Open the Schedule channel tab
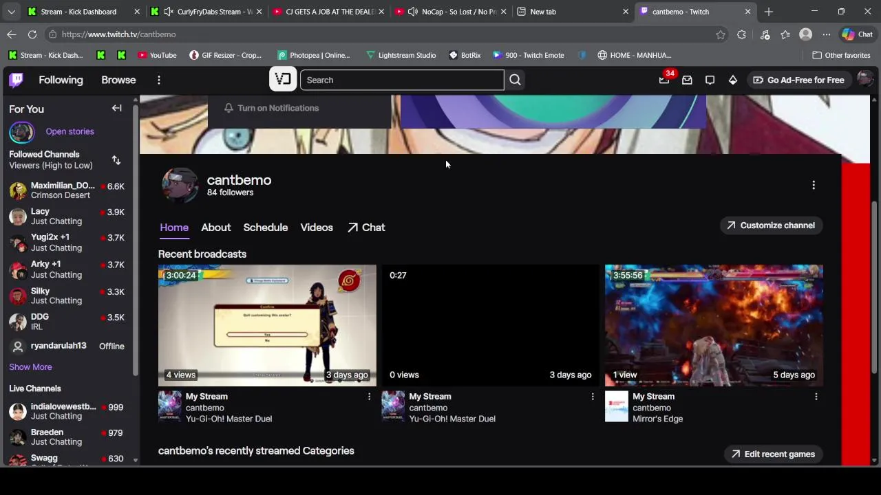The height and width of the screenshot is (495, 881). tap(266, 228)
